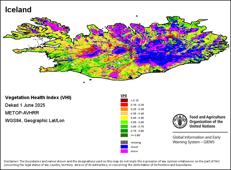The width and height of the screenshot is (231, 170).
Task: Click the 'Vegetation Health Index (VHI)' heading
Action: (38, 98)
